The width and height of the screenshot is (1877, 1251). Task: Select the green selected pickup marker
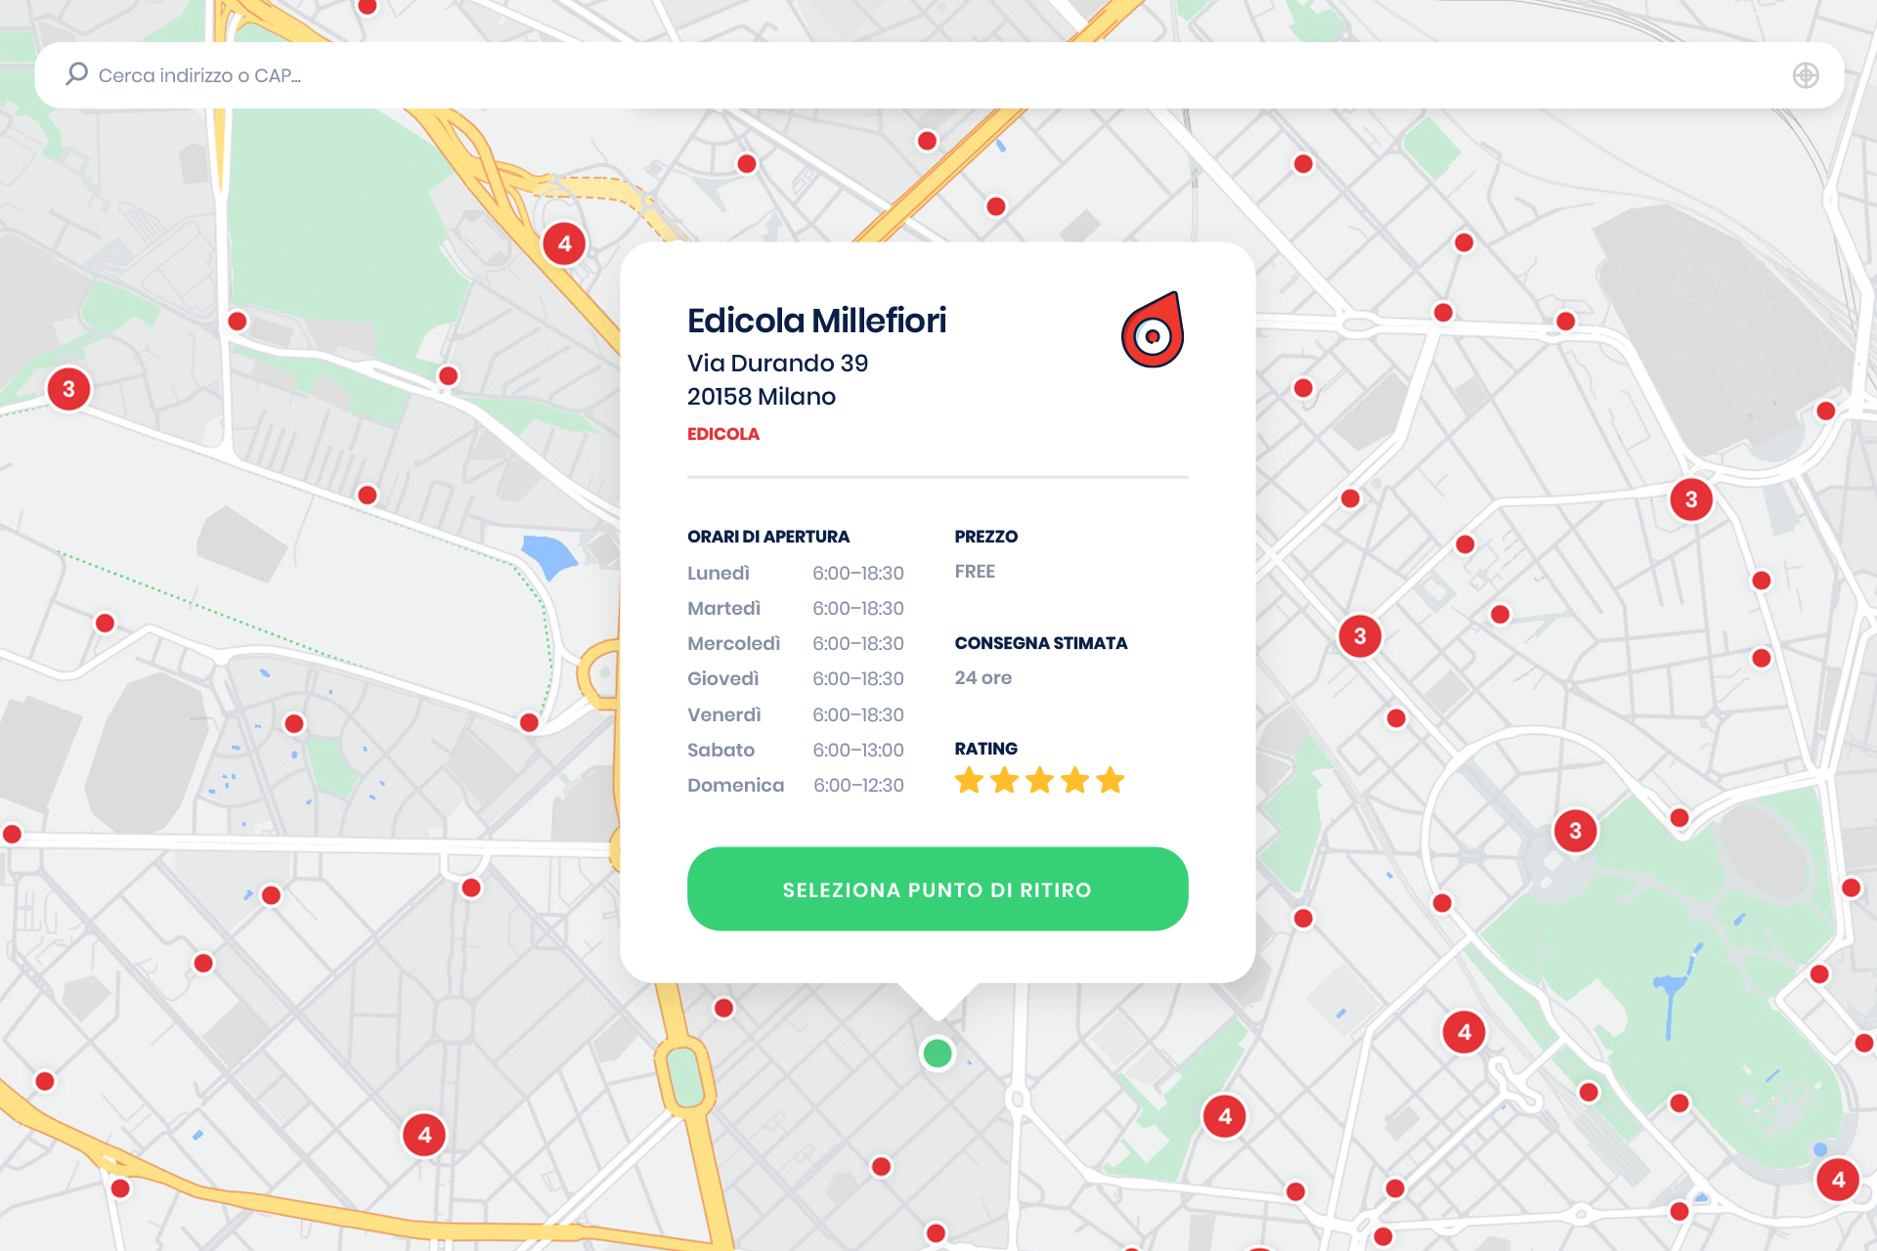(938, 1053)
